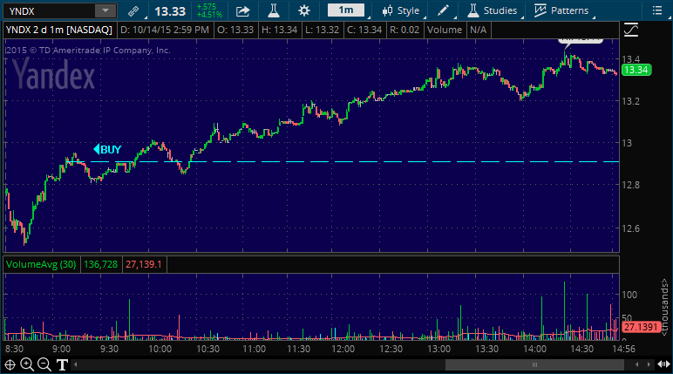Click the D: 10/14/15 2:59 PM field
Image resolution: width=673 pixels, height=374 pixels.
(165, 30)
